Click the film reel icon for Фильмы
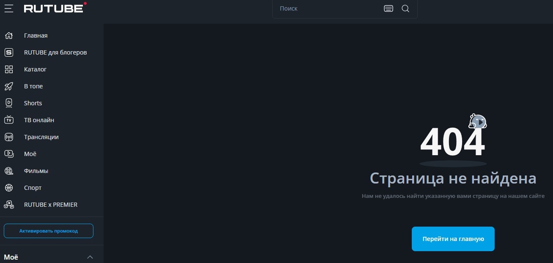 (x=9, y=171)
